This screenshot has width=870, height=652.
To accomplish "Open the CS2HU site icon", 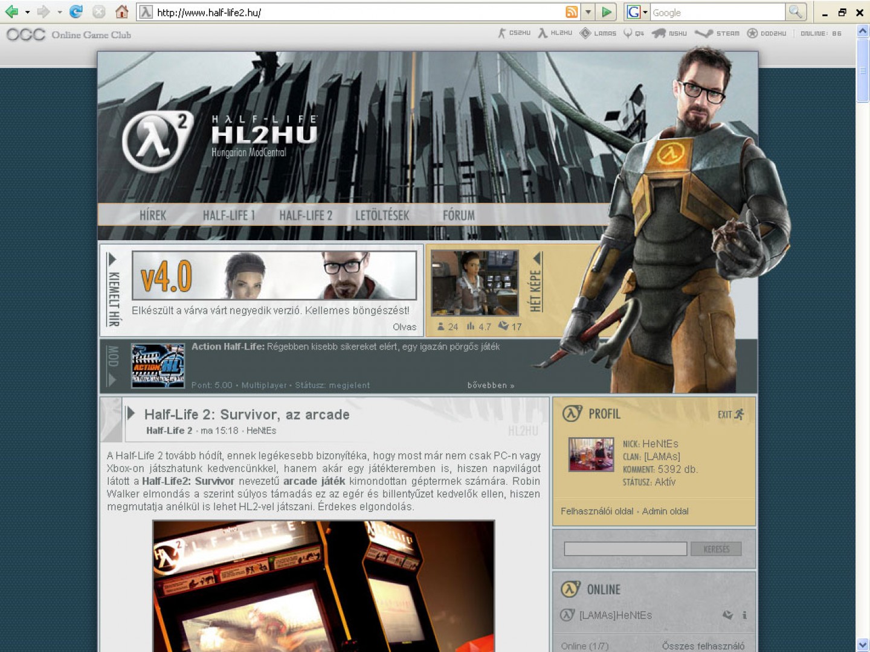I will 514,33.
